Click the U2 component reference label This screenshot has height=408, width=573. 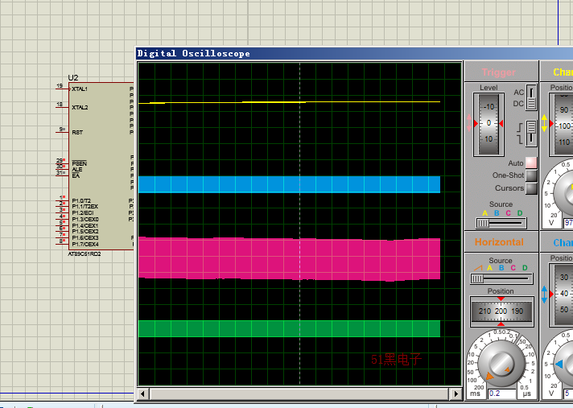point(73,78)
